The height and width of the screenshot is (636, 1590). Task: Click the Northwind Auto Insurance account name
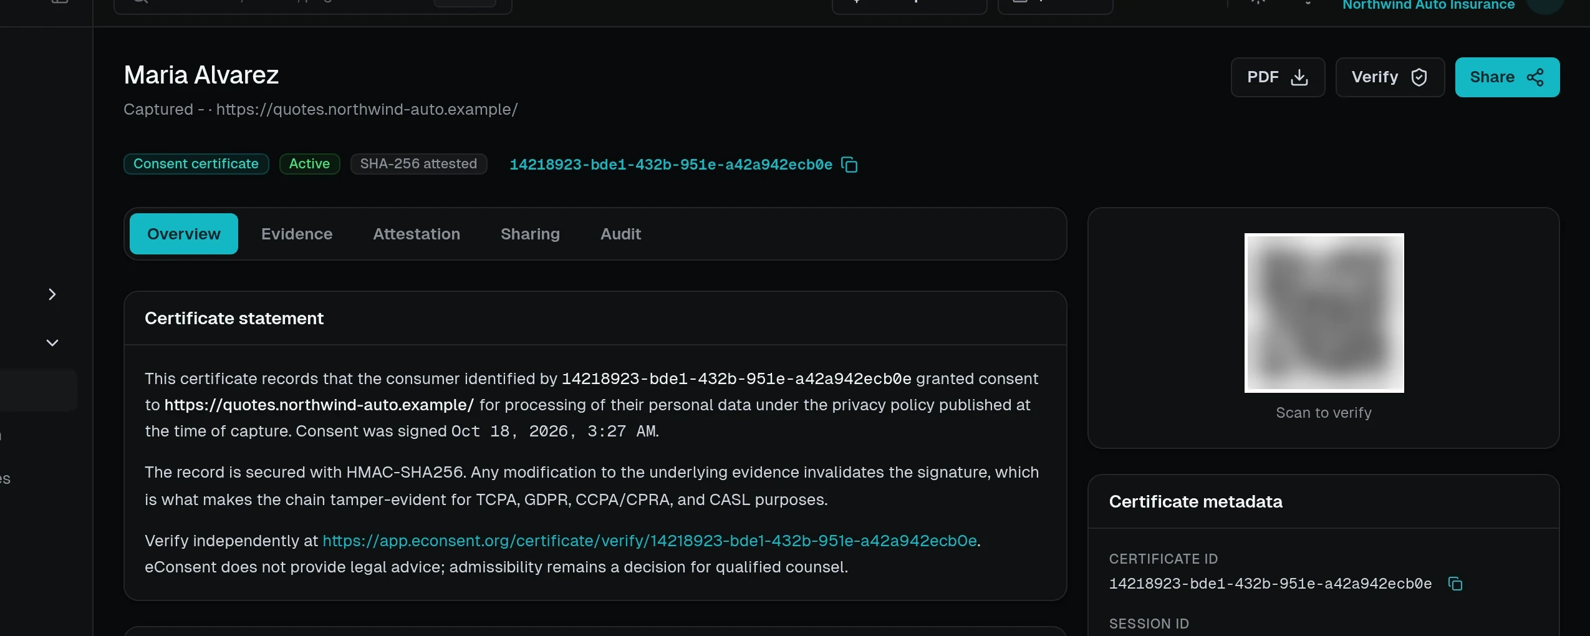[x=1429, y=5]
